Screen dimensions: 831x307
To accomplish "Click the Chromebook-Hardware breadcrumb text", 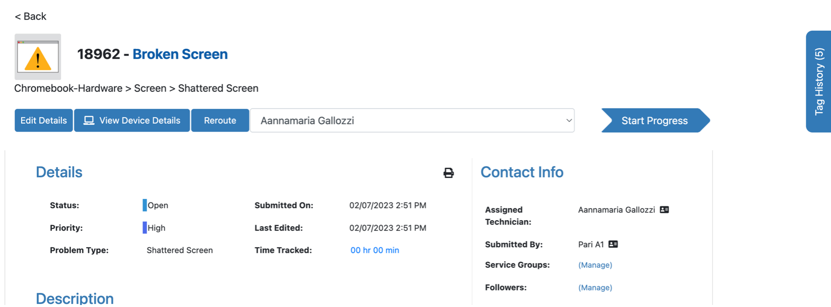I will (68, 88).
